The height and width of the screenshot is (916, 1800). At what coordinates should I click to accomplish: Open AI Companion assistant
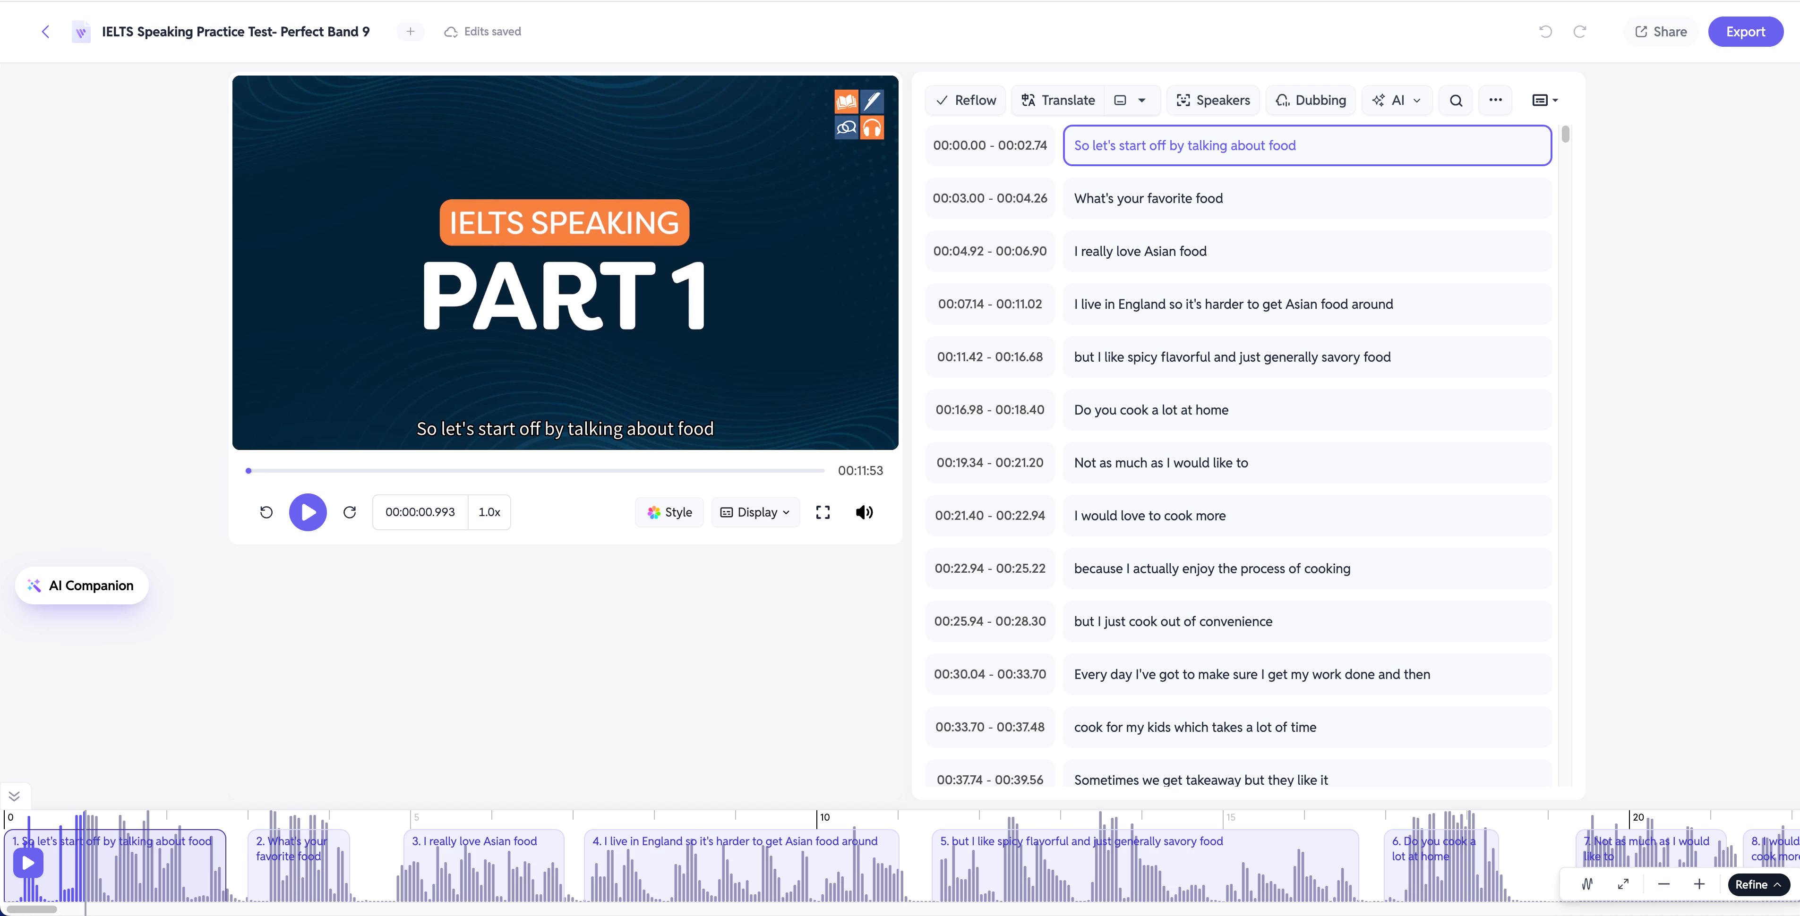coord(81,585)
